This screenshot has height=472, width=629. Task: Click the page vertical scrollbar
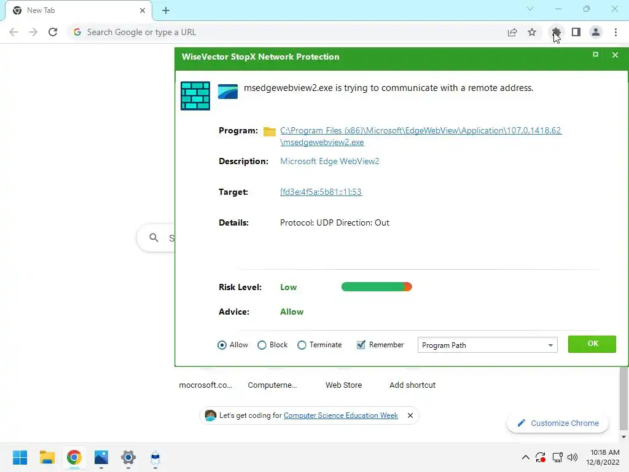(623, 398)
